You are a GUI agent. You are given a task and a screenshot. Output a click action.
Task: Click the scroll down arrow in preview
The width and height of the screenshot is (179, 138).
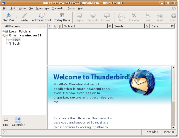coord(173,127)
